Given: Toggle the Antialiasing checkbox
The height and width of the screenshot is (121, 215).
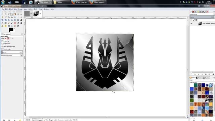Looking at the screenshot, I should tap(2, 41).
